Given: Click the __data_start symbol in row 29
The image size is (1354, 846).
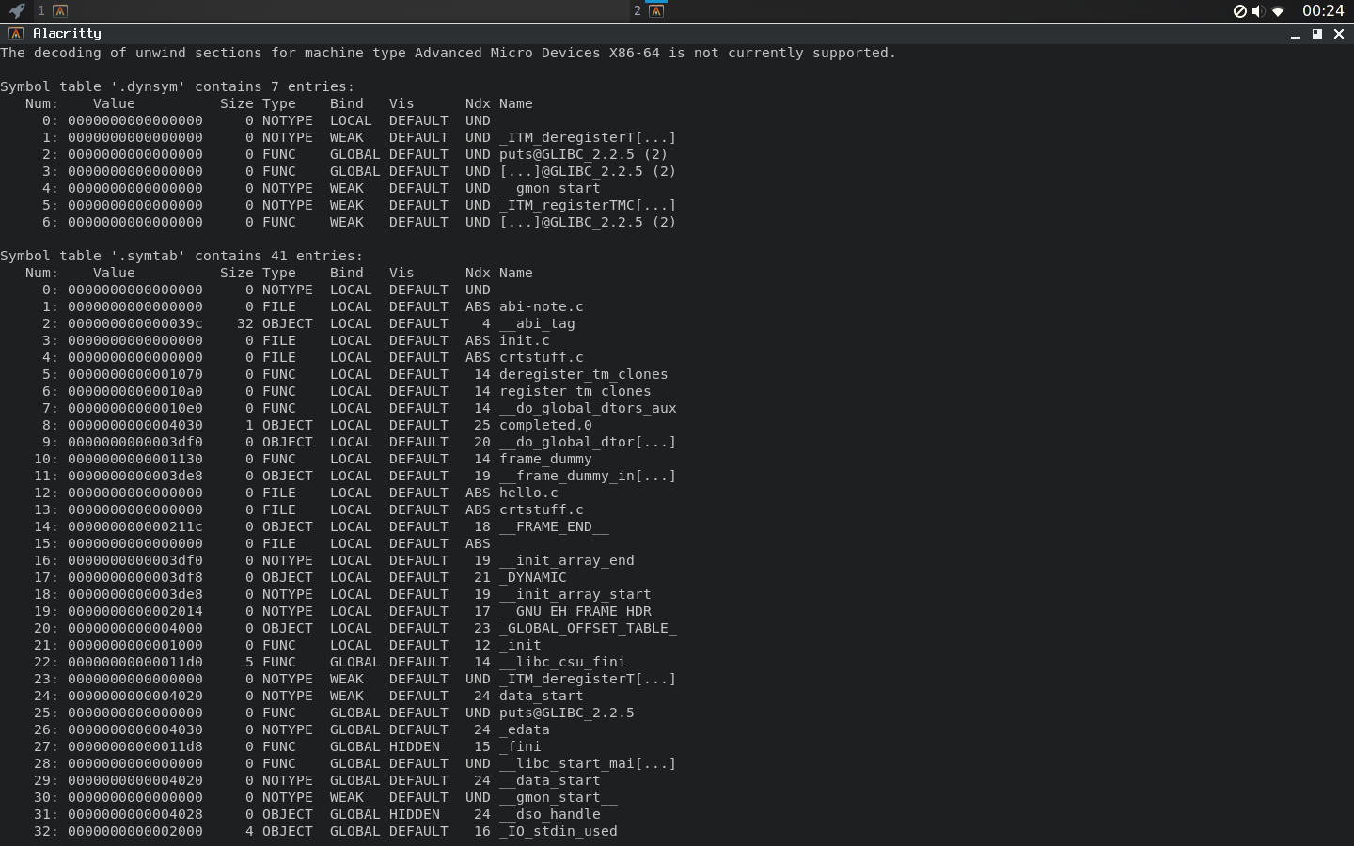Looking at the screenshot, I should coord(549,780).
